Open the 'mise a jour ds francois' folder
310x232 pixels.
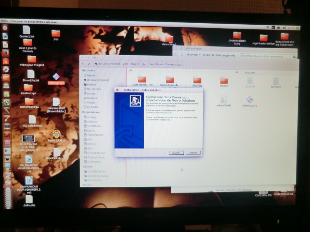pos(28,46)
